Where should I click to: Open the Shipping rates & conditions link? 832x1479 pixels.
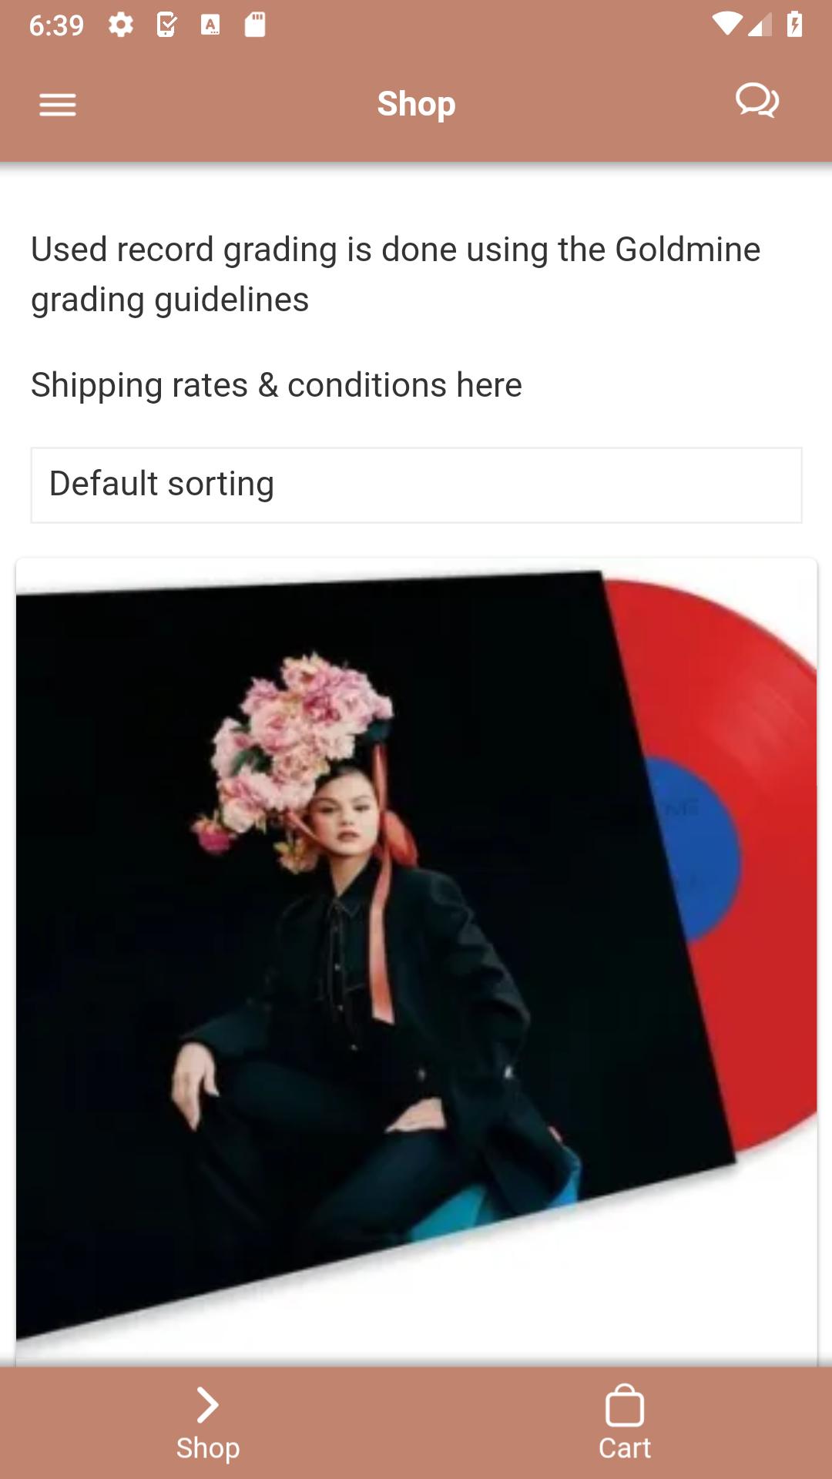pos(277,385)
